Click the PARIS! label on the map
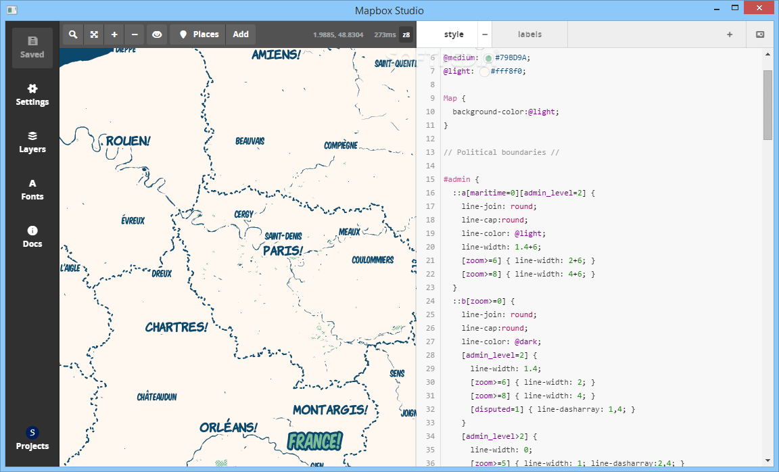Viewport: 779px width, 472px height. (x=283, y=250)
